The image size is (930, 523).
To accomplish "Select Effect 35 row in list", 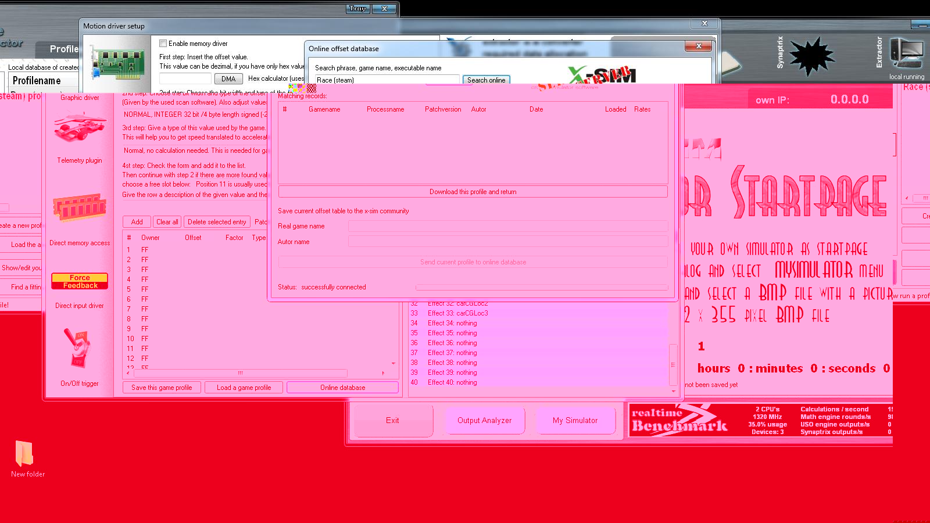I will pos(452,333).
